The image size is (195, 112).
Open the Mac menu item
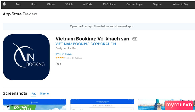click(19, 4)
